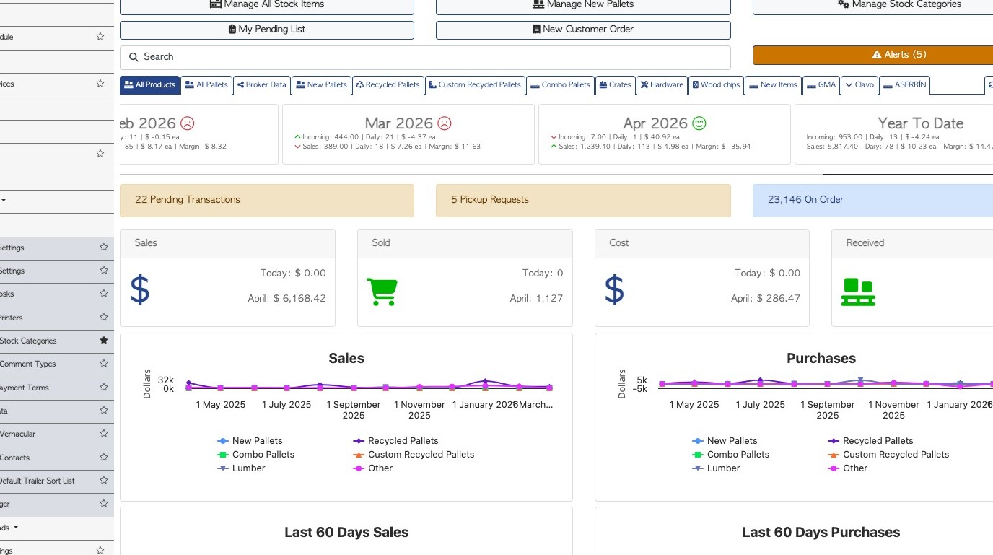Toggle favorite star for Payment Terms
The height and width of the screenshot is (555, 993).
tap(104, 388)
